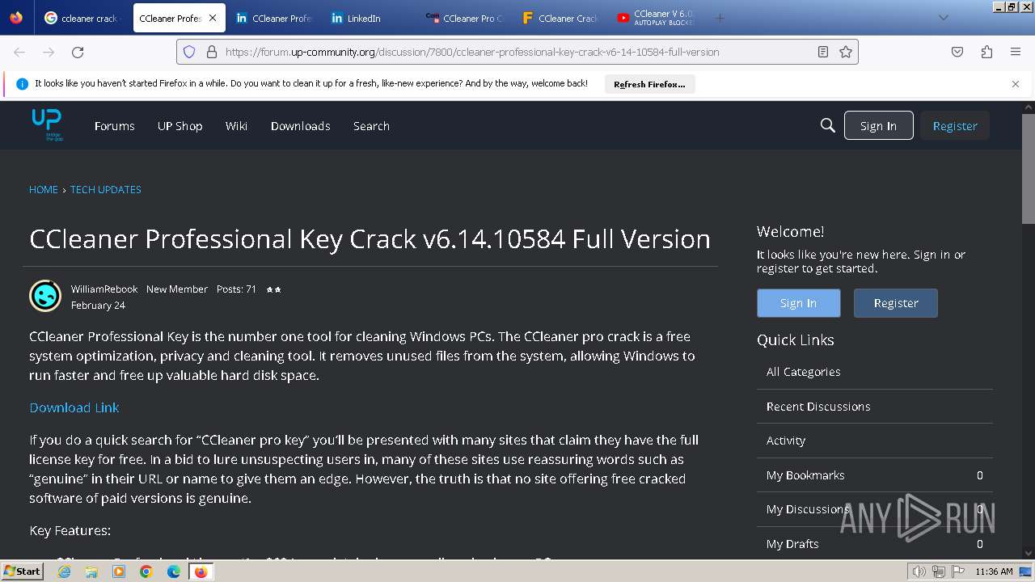Open the Pocket save icon
Image resolution: width=1035 pixels, height=582 pixels.
click(957, 52)
